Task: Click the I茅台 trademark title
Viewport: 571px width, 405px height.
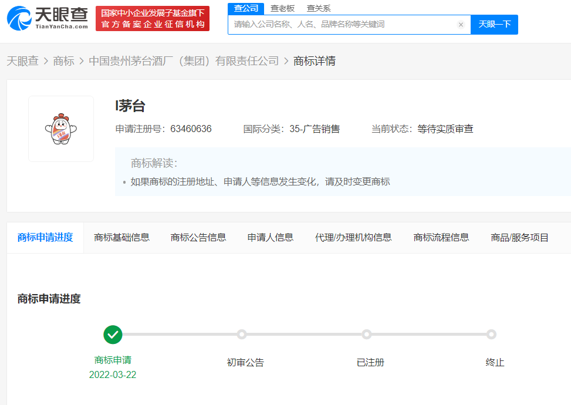Action: [130, 106]
